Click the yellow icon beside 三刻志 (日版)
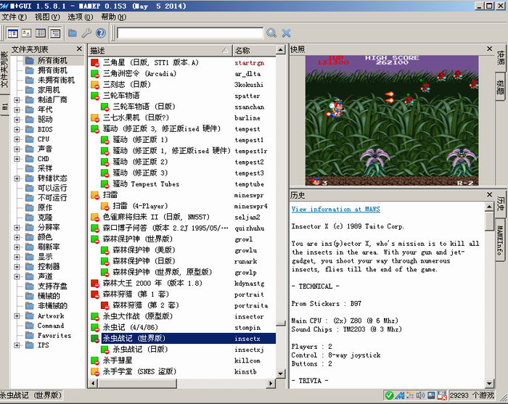The image size is (508, 404). point(95,85)
